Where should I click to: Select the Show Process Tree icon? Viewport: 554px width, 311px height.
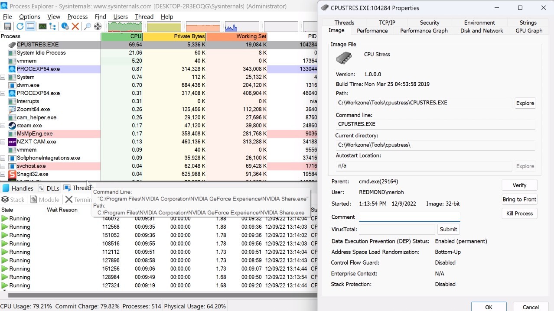(x=52, y=26)
